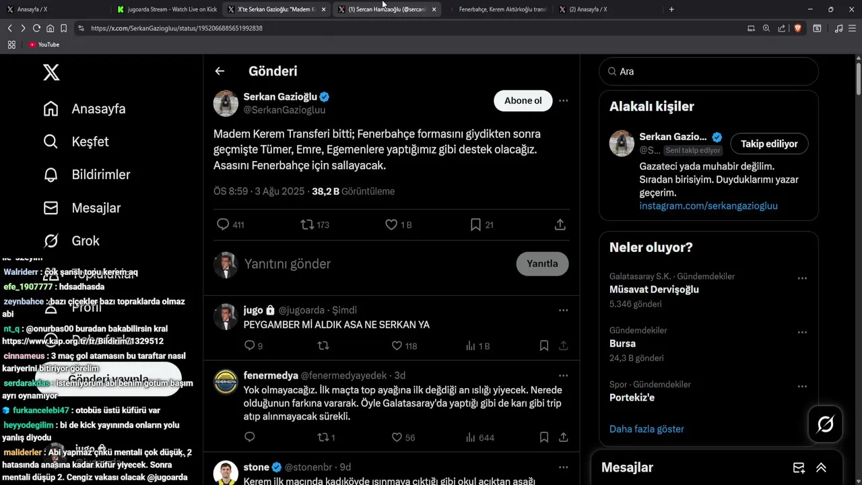The height and width of the screenshot is (485, 862).
Task: Open options for Bursa trend
Action: (x=802, y=332)
